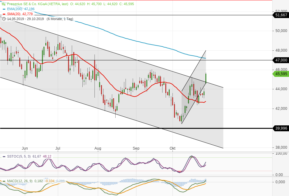Select the SMA(20) indicator label
Viewport: 289px width, 196px height.
(14, 14)
